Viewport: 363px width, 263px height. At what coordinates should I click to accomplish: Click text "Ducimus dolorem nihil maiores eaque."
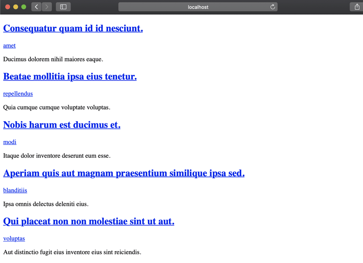tap(53, 59)
